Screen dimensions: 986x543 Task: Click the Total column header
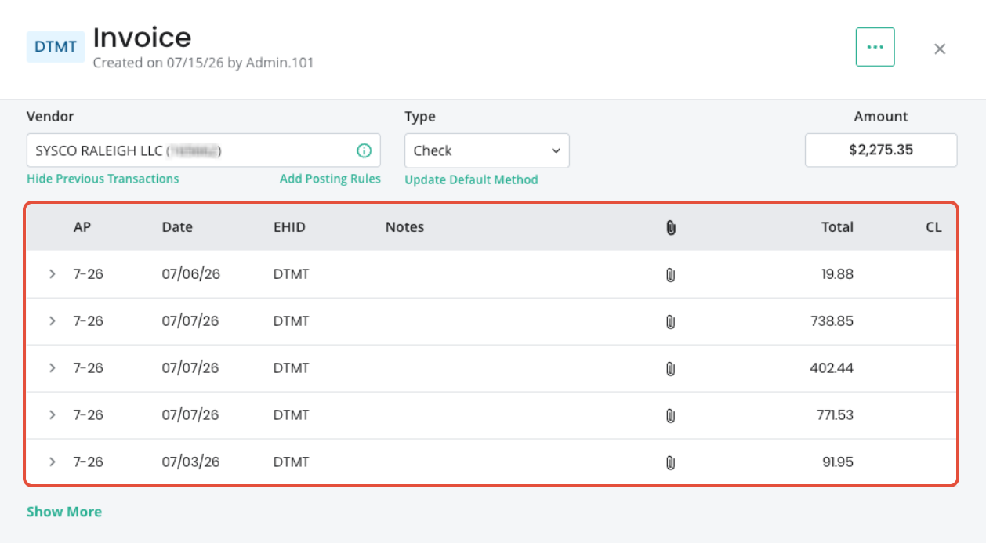[x=837, y=227]
